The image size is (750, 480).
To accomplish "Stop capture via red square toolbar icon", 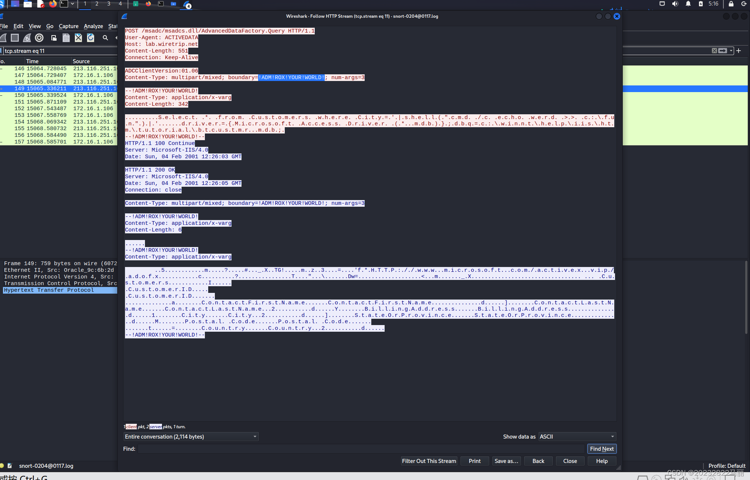I will click(15, 38).
